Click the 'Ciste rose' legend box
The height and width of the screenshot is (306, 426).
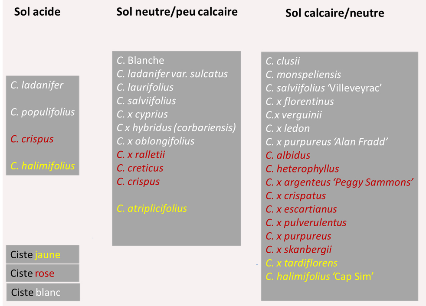(x=43, y=273)
